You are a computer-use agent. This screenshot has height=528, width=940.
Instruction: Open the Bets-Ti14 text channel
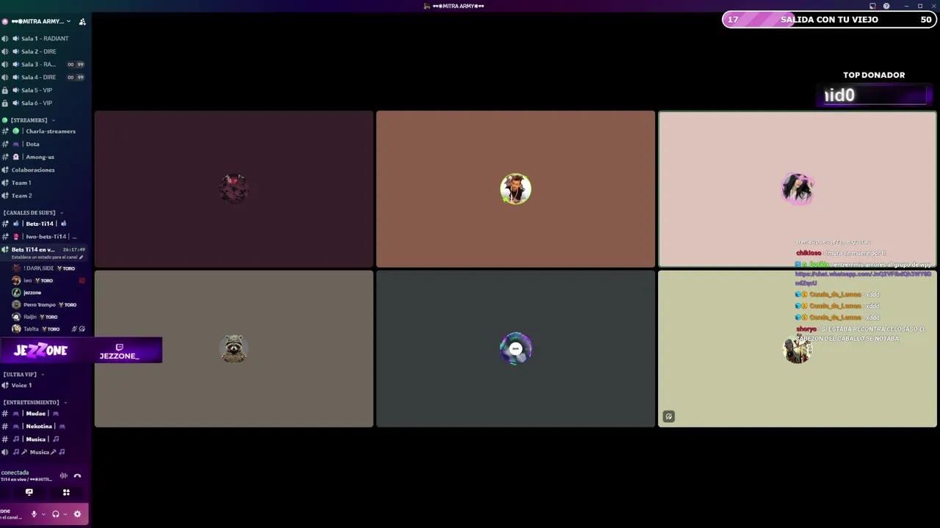44,224
